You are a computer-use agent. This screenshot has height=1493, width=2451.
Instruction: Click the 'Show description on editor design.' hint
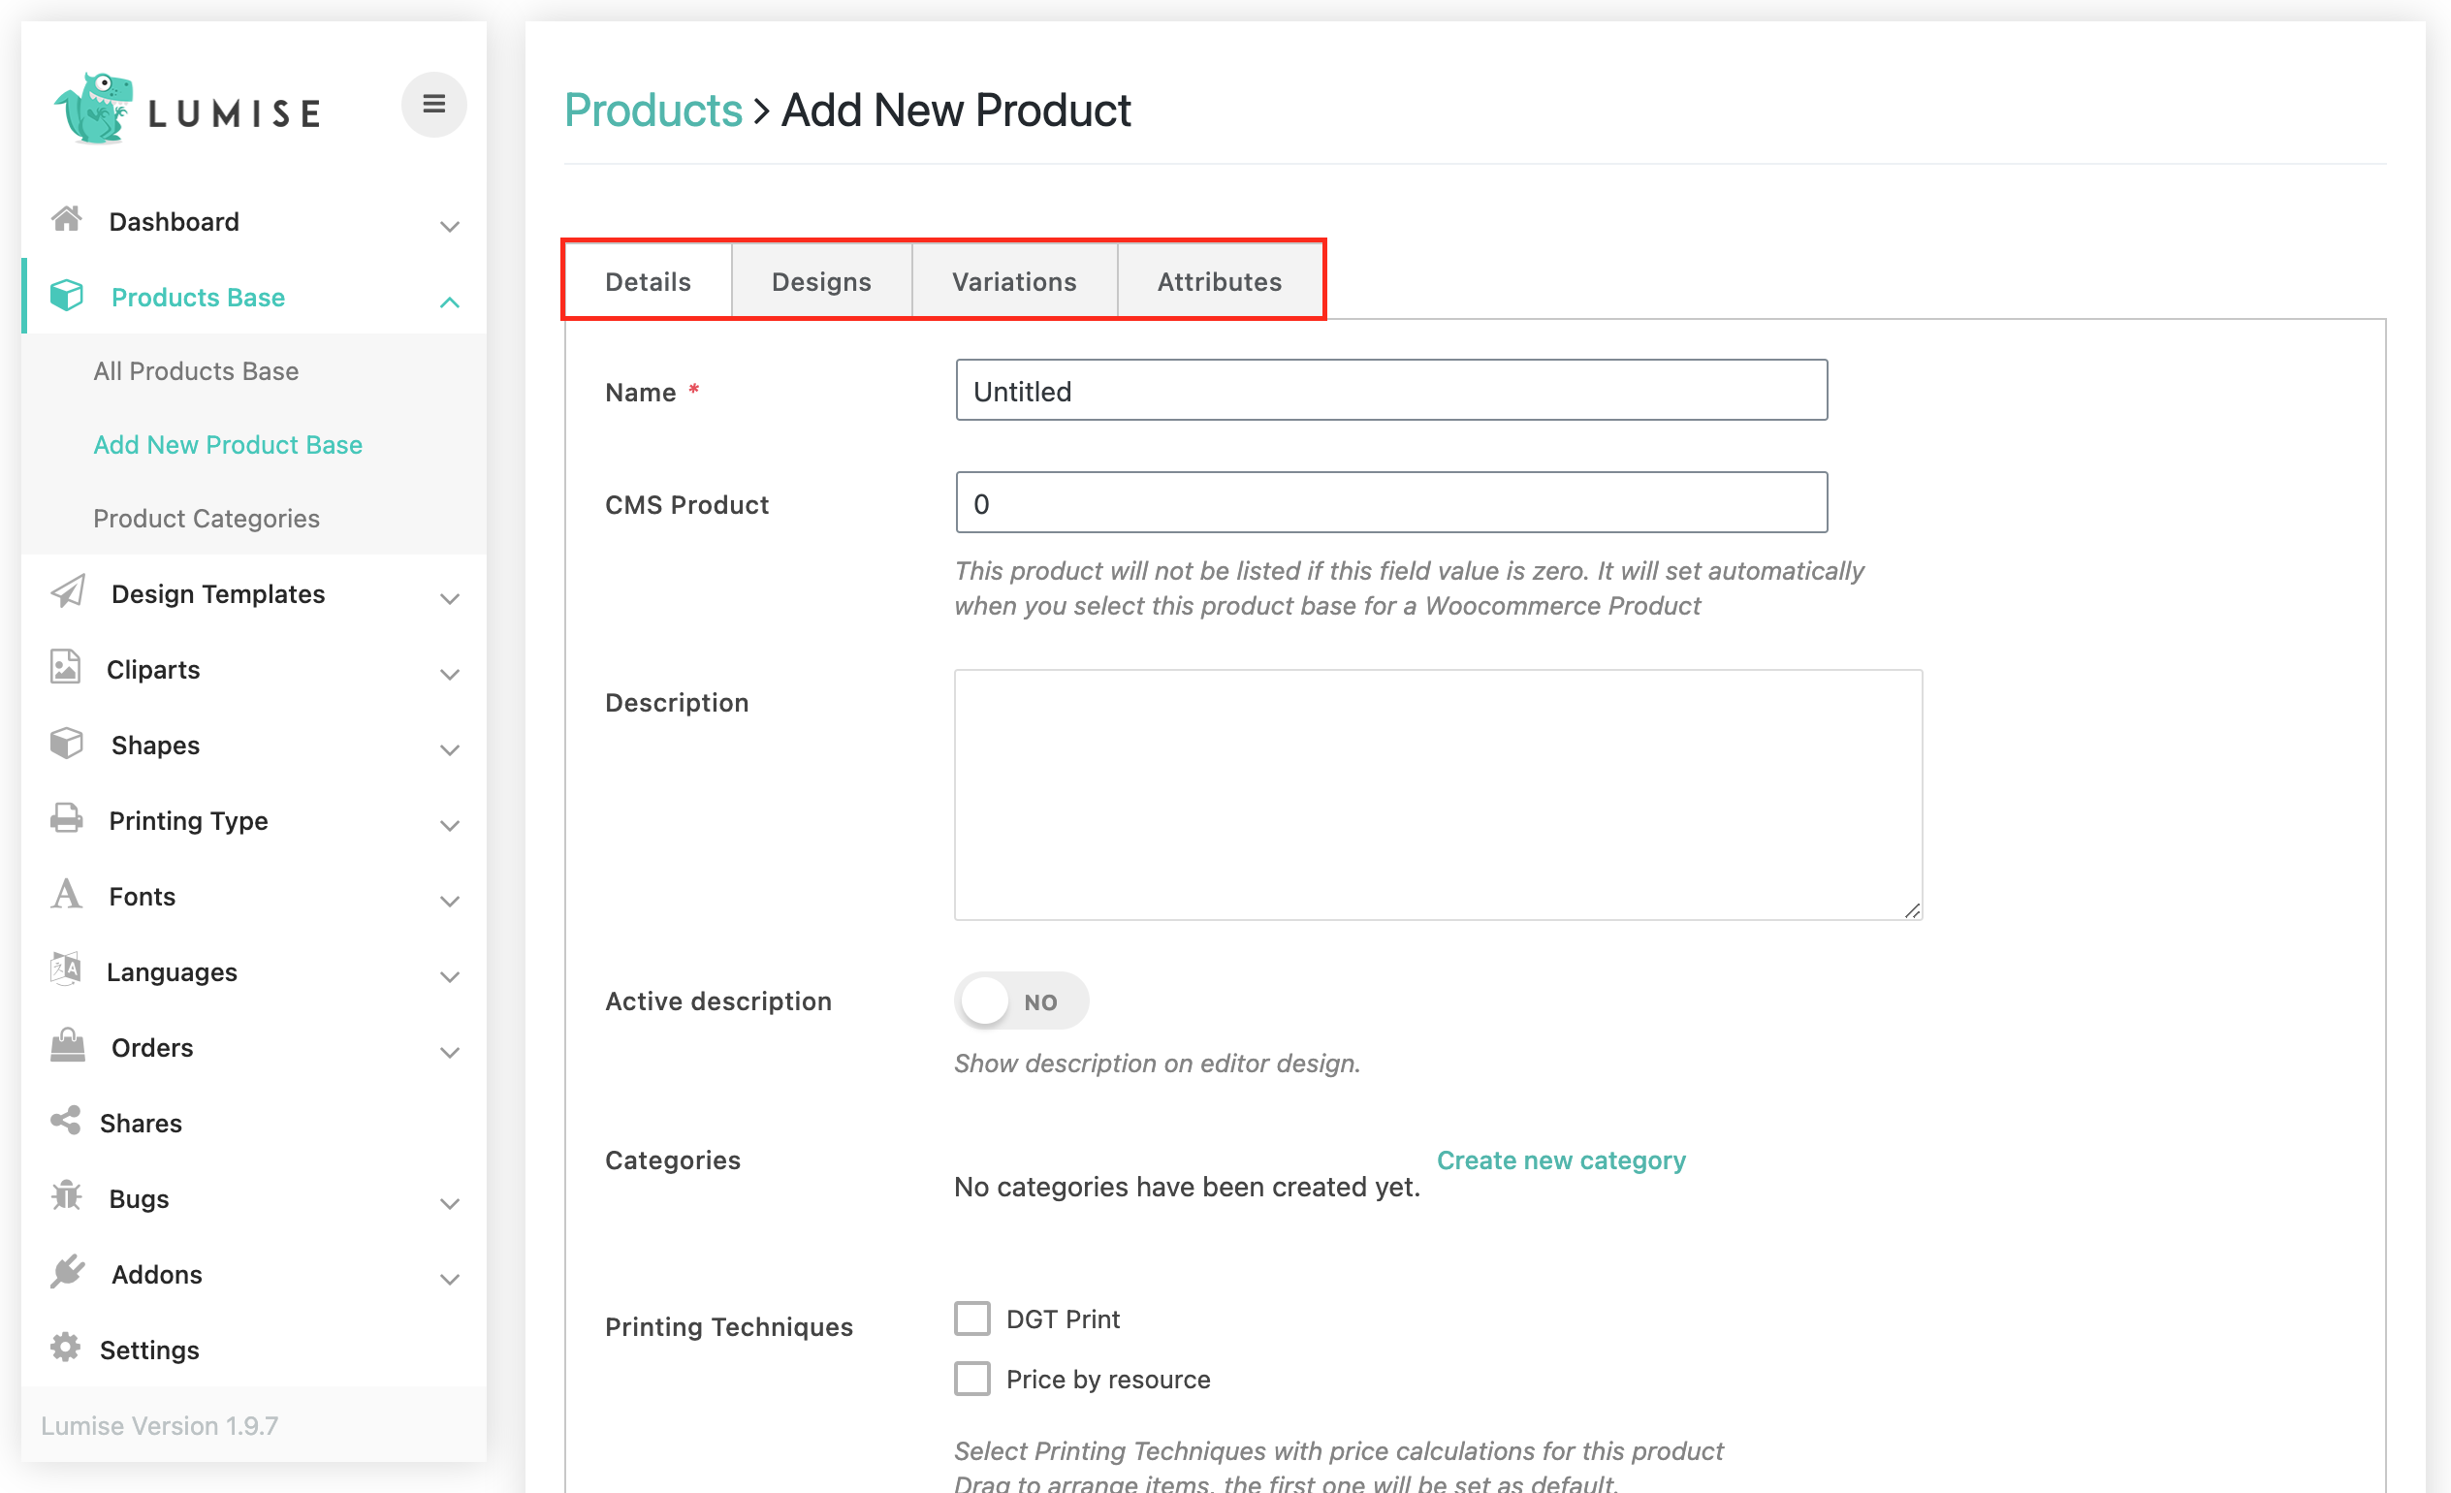click(x=1157, y=1064)
